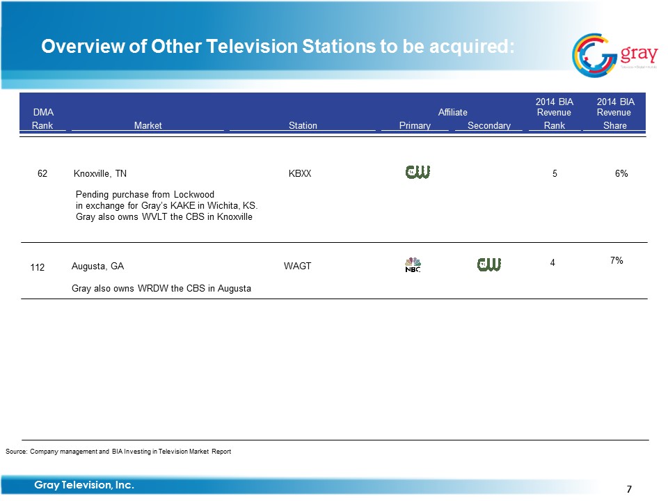Click 'Gray also owns WRDW the CBS in Augusta'
The height and width of the screenshot is (501, 668).
pyautogui.click(x=161, y=288)
